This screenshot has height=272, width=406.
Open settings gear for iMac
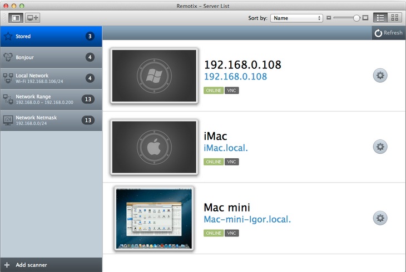(380, 147)
